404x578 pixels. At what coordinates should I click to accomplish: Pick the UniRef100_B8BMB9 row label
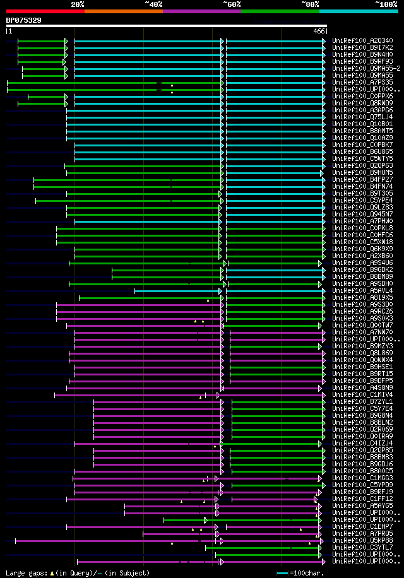pyautogui.click(x=362, y=277)
